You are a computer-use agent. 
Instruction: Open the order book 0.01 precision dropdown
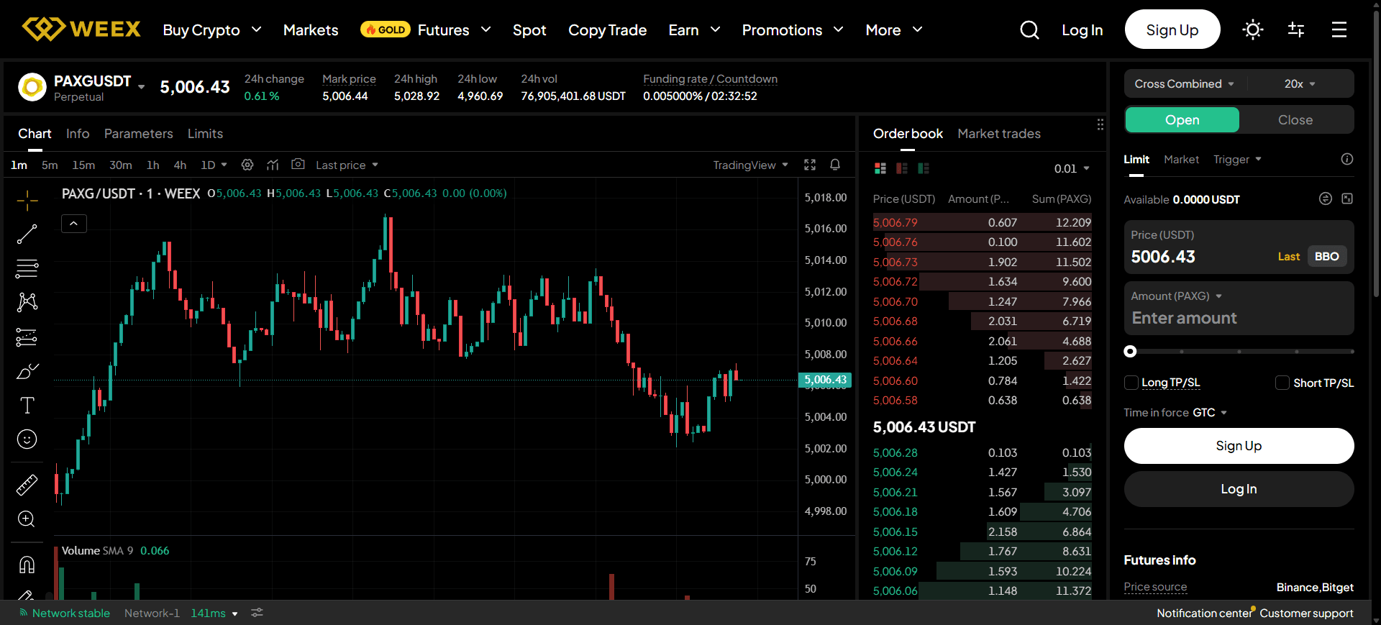coord(1071,168)
